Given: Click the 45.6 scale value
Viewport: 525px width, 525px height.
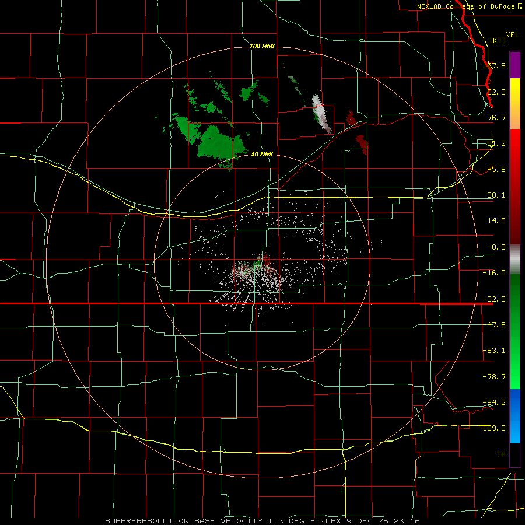Looking at the screenshot, I should click(496, 169).
